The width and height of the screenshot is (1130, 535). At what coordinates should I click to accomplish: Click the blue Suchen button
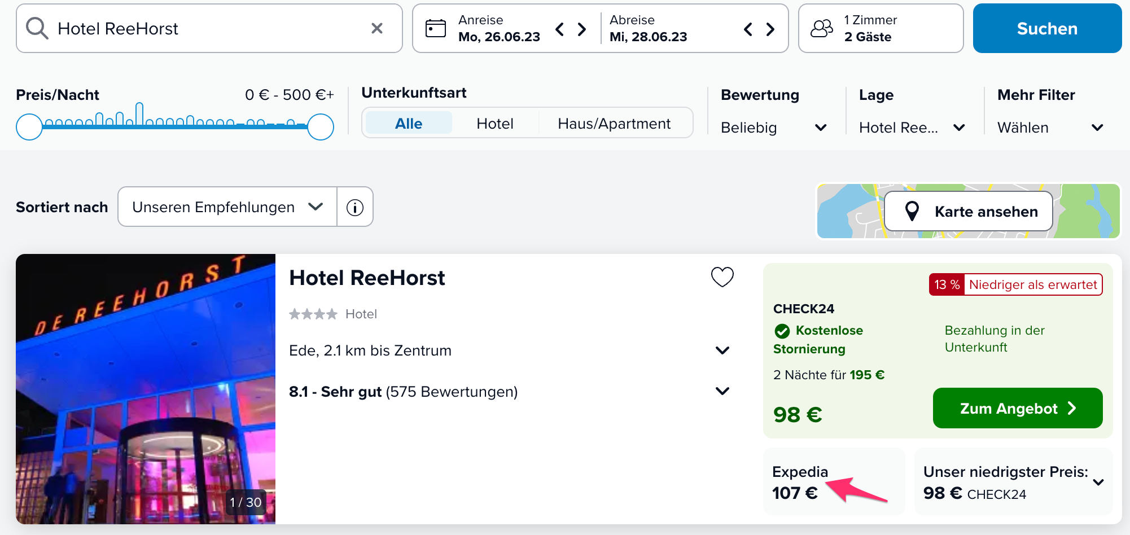(1047, 28)
